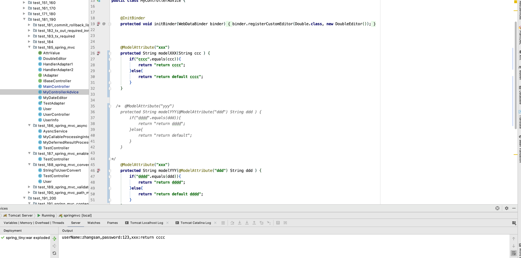Screen dimensions: 521x258
Task: Collapse the initBinder method via gutter arrow
Action: tap(109, 24)
